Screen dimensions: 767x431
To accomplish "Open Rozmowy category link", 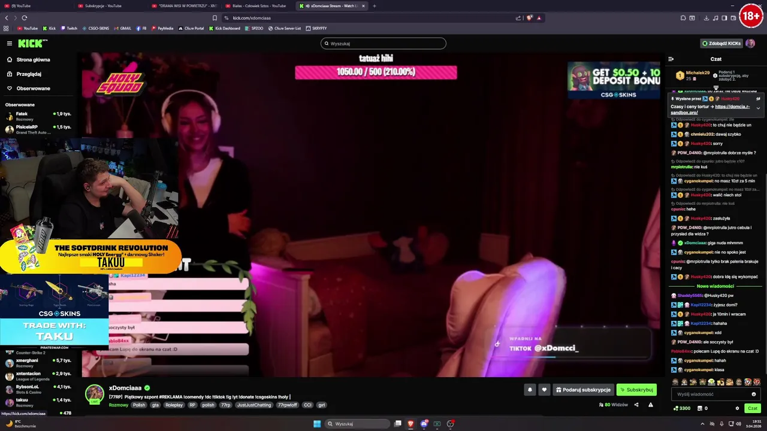I will tap(119, 405).
